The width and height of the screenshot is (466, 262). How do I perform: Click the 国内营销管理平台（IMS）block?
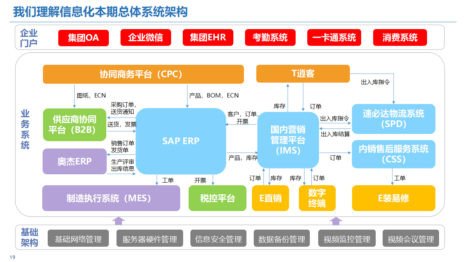(x=288, y=140)
